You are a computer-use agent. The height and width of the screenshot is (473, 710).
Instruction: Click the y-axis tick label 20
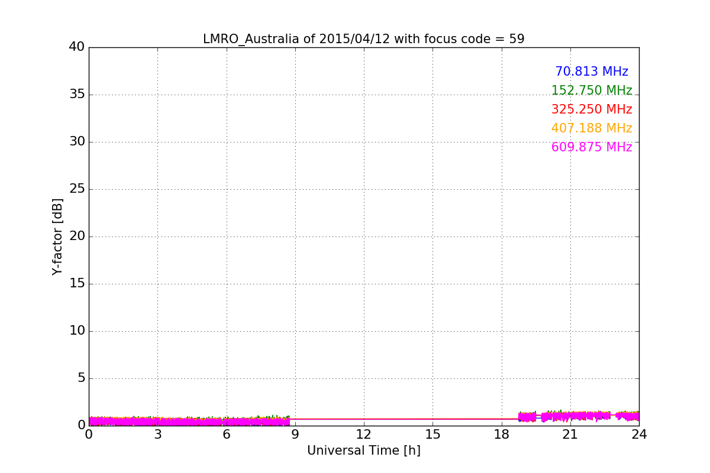pyautogui.click(x=77, y=237)
